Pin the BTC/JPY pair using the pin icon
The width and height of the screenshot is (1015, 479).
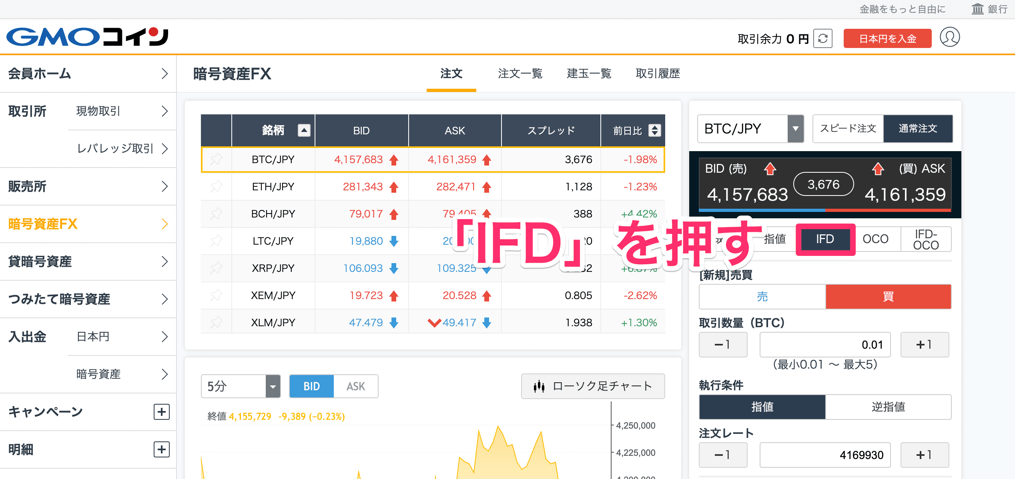click(217, 159)
